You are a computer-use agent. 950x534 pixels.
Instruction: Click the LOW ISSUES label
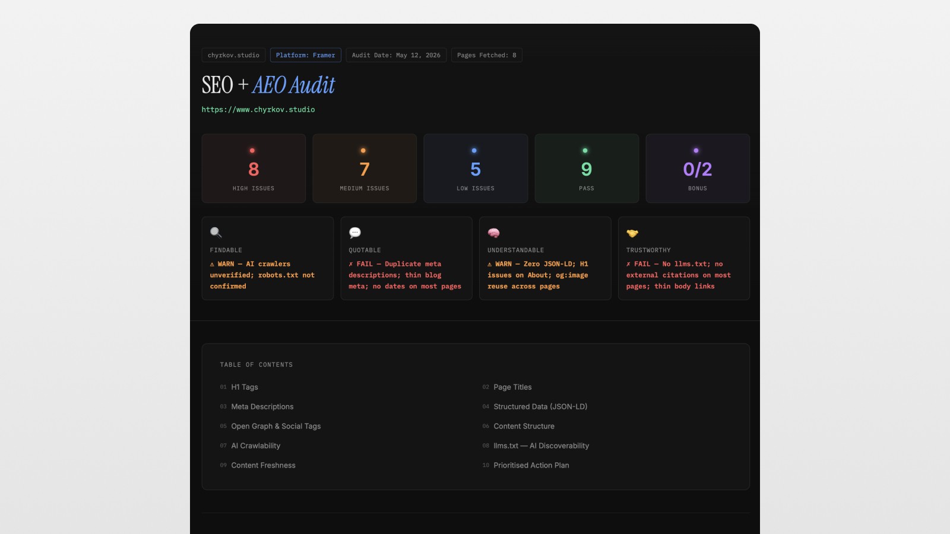click(x=476, y=189)
